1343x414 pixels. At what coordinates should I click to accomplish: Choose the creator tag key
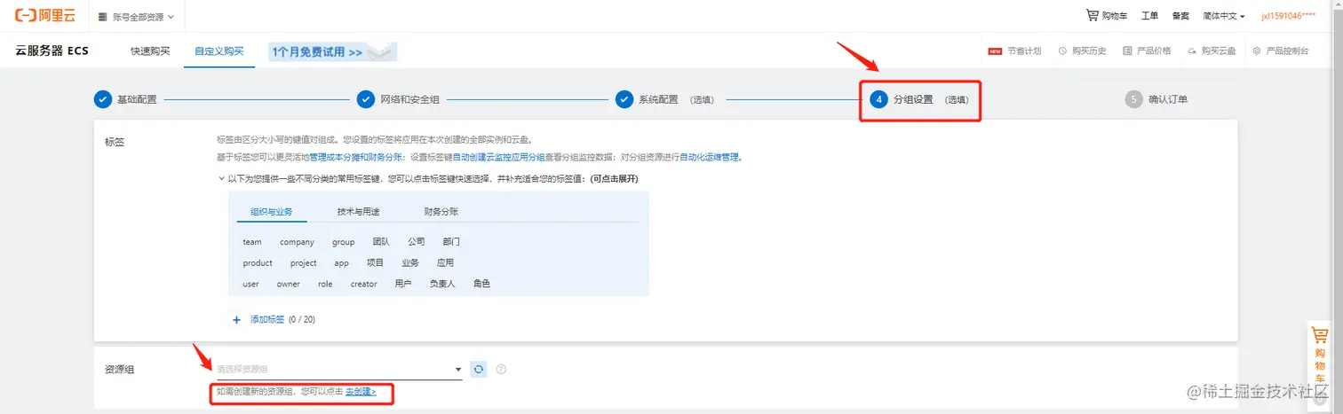364,285
